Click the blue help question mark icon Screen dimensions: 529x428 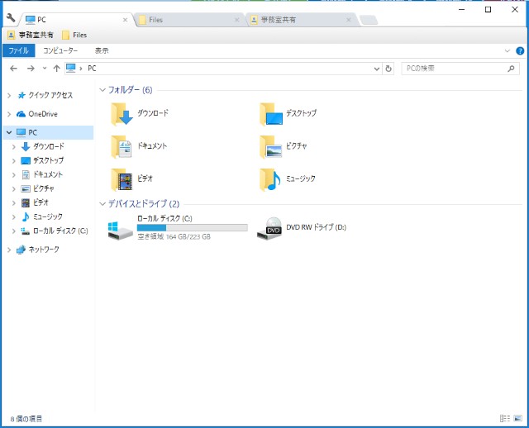[x=518, y=50]
